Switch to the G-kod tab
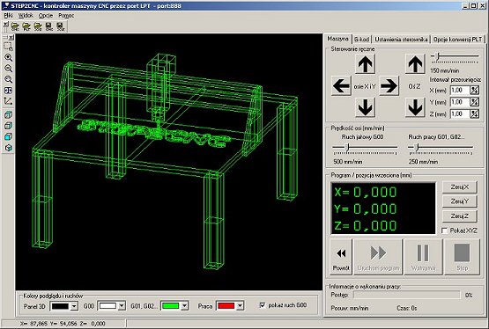489x329 pixels. tap(362, 40)
